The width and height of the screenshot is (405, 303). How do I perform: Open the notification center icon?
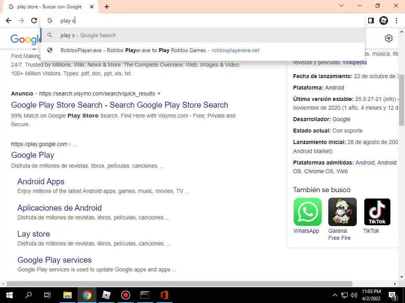click(x=393, y=295)
